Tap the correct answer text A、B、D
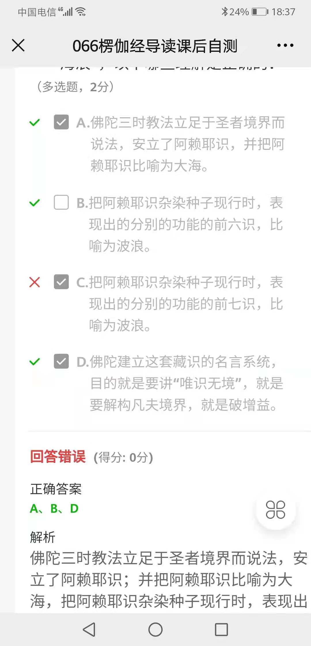Image resolution: width=311 pixels, height=646 pixels. pyautogui.click(x=54, y=509)
